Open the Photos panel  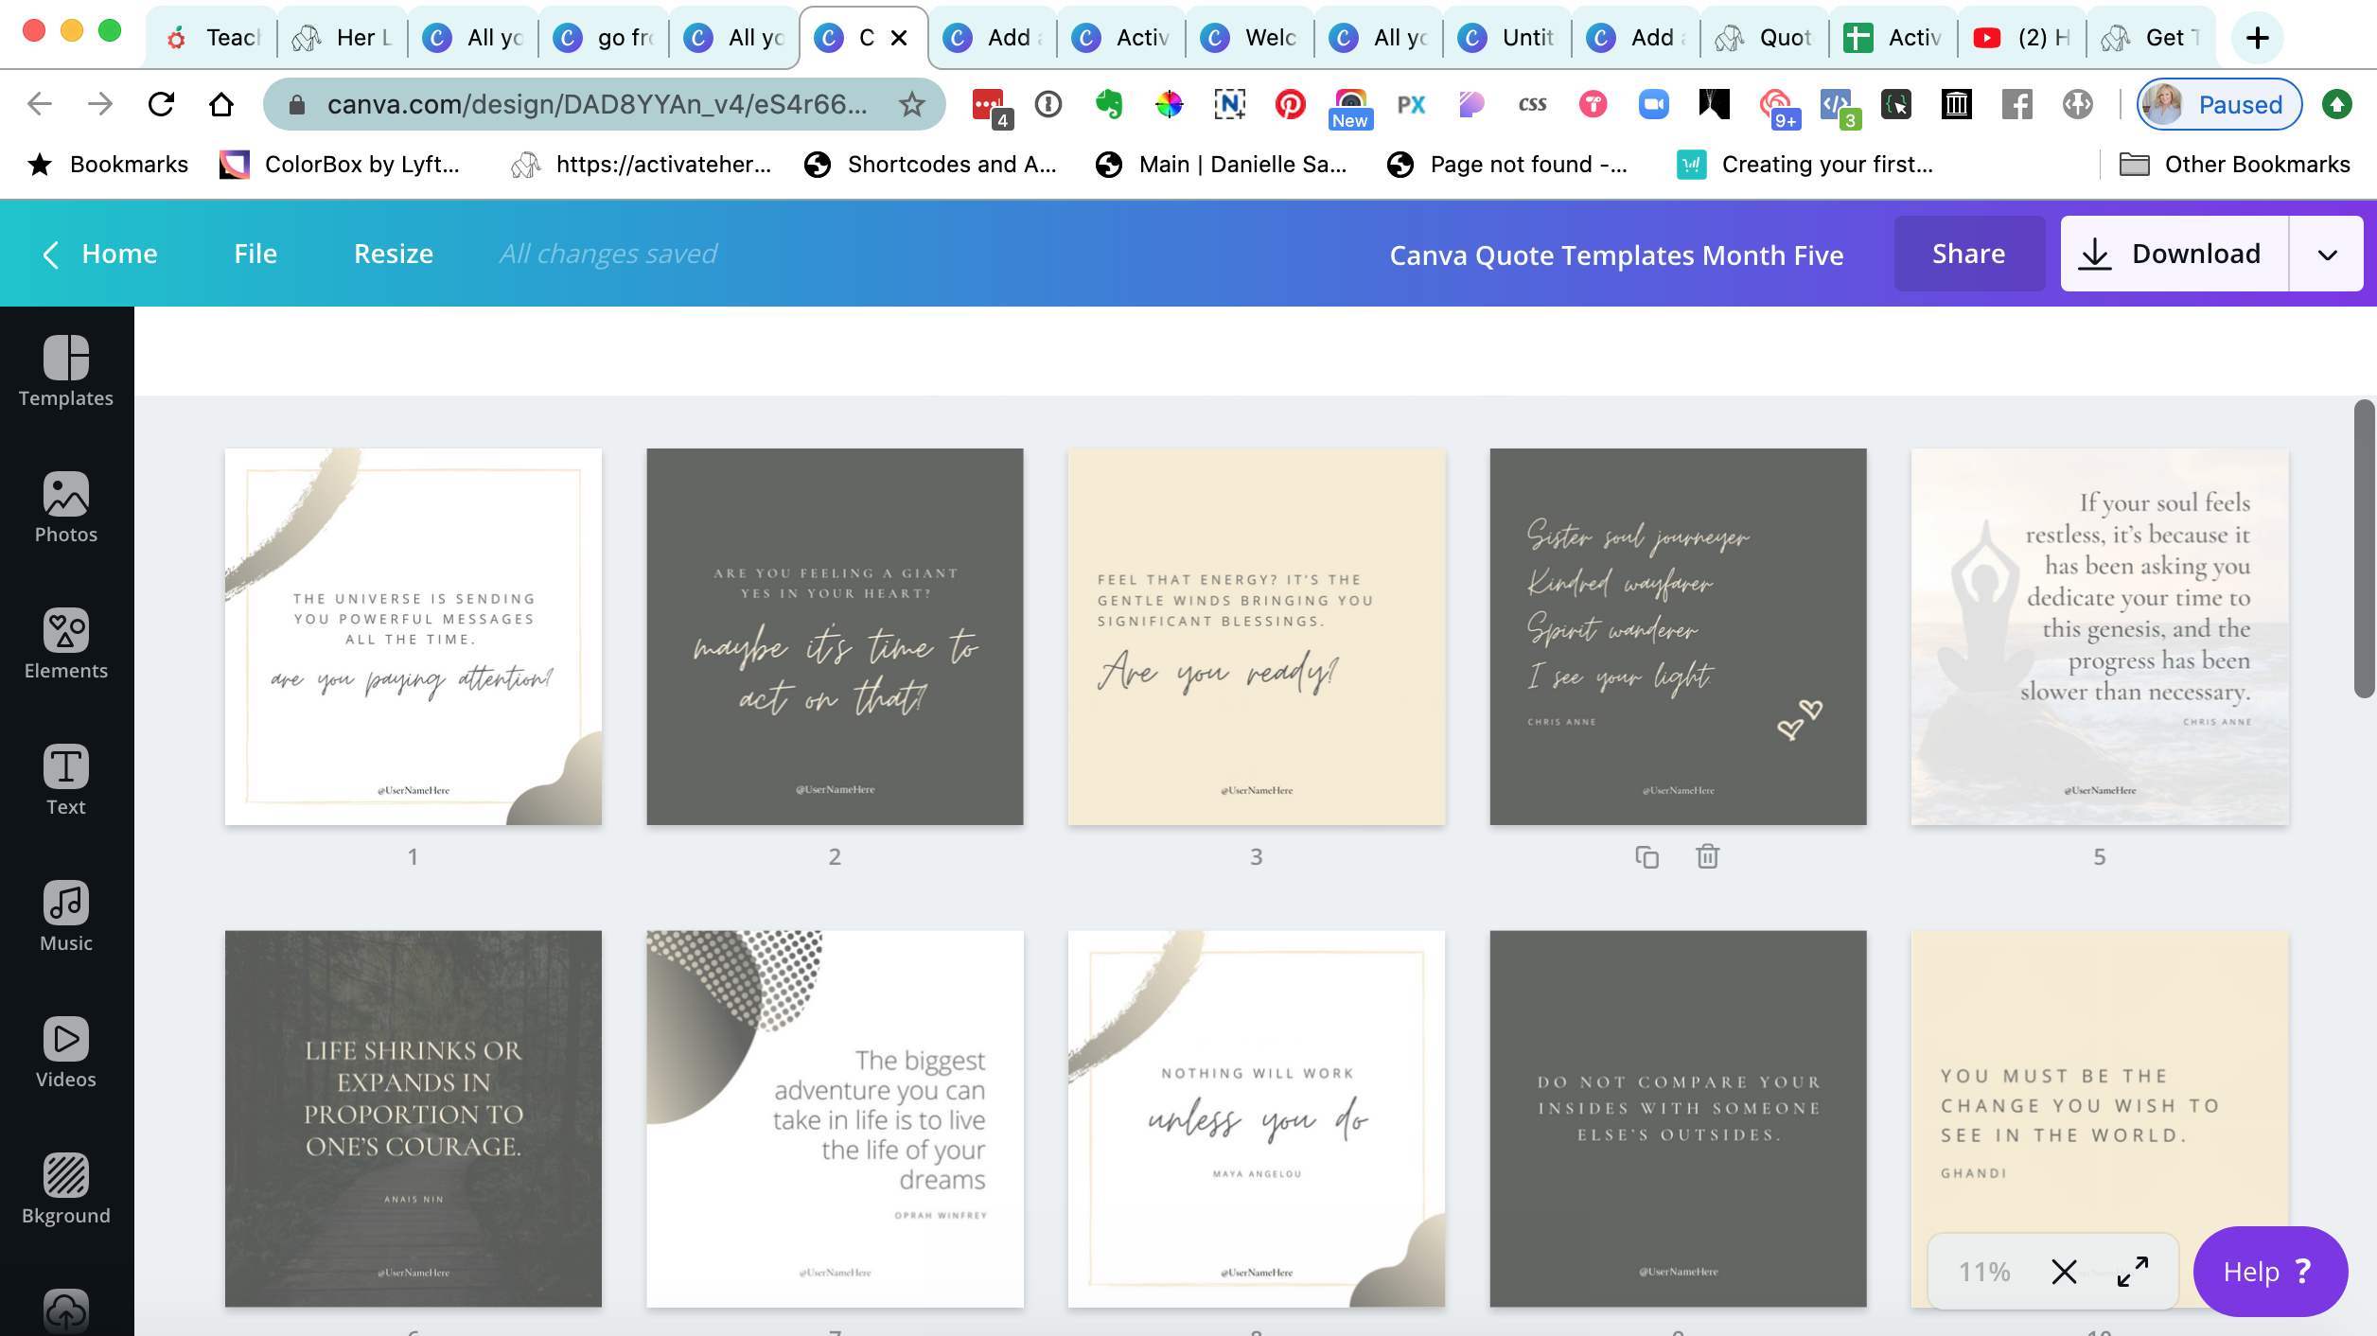click(x=66, y=507)
